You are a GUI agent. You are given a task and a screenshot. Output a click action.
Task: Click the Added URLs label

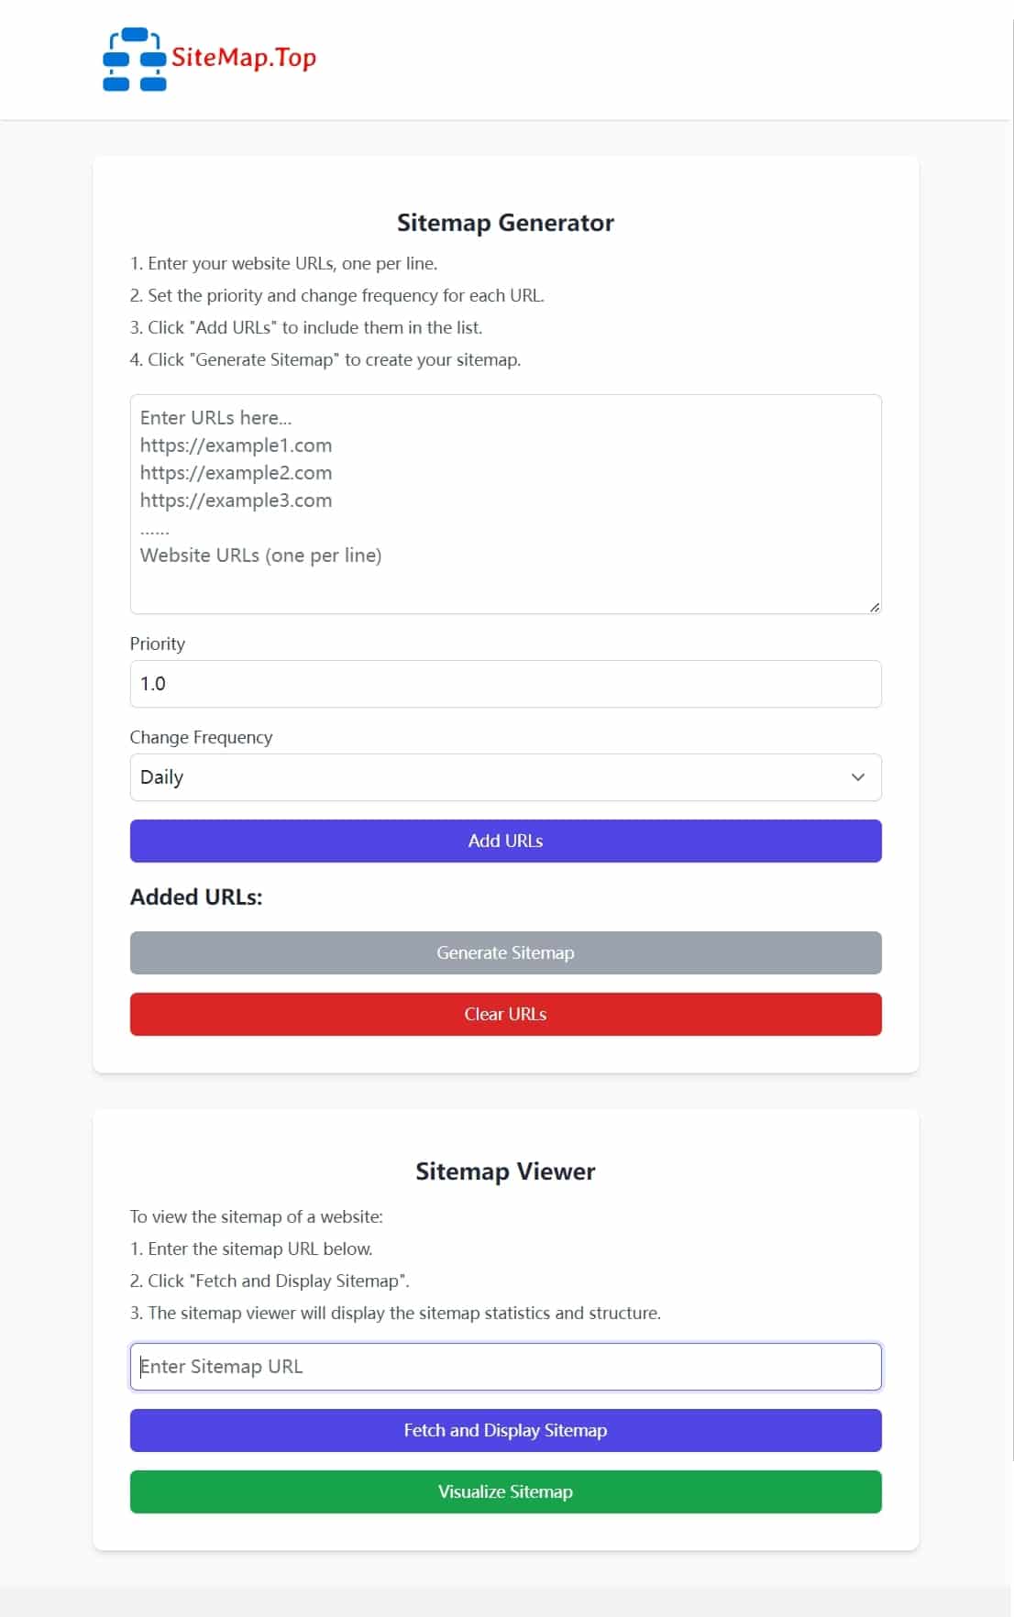coord(196,896)
